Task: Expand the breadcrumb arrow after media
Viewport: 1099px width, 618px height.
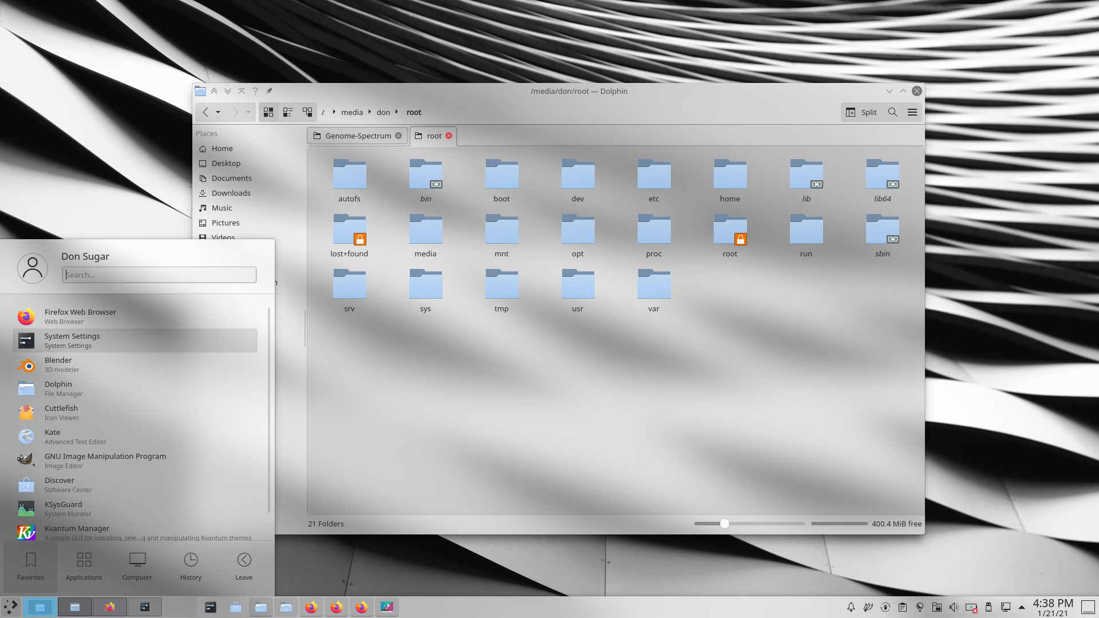Action: pyautogui.click(x=370, y=112)
